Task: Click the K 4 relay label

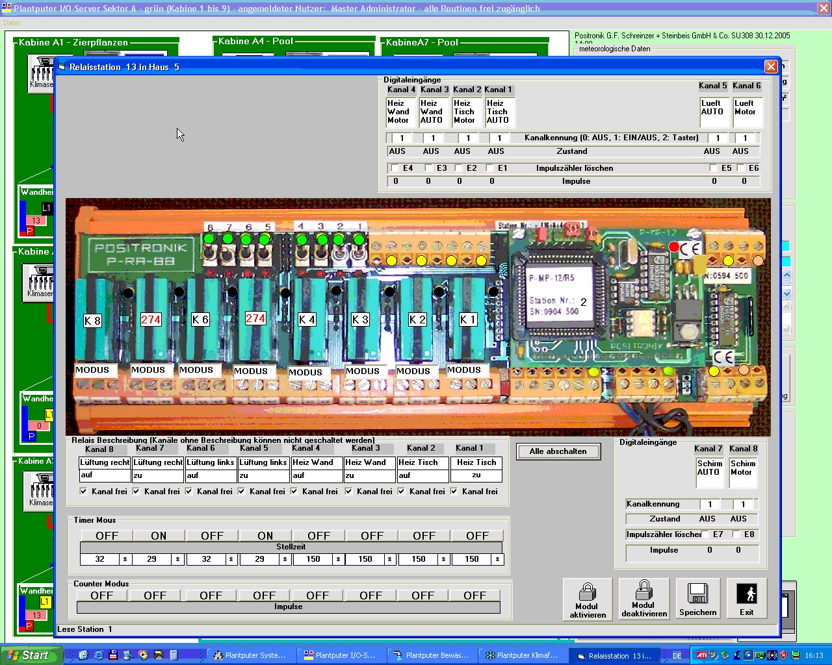Action: click(x=307, y=320)
